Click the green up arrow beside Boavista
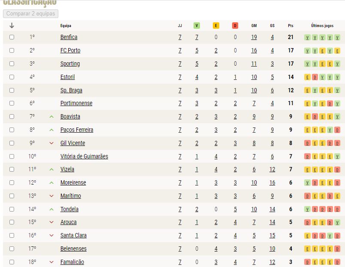This screenshot has width=345, height=267. pos(51,117)
